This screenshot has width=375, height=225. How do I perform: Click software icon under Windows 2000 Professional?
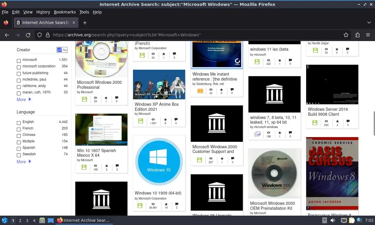tap(84, 99)
